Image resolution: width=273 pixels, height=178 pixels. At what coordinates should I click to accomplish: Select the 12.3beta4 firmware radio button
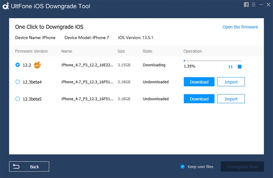click(x=18, y=82)
